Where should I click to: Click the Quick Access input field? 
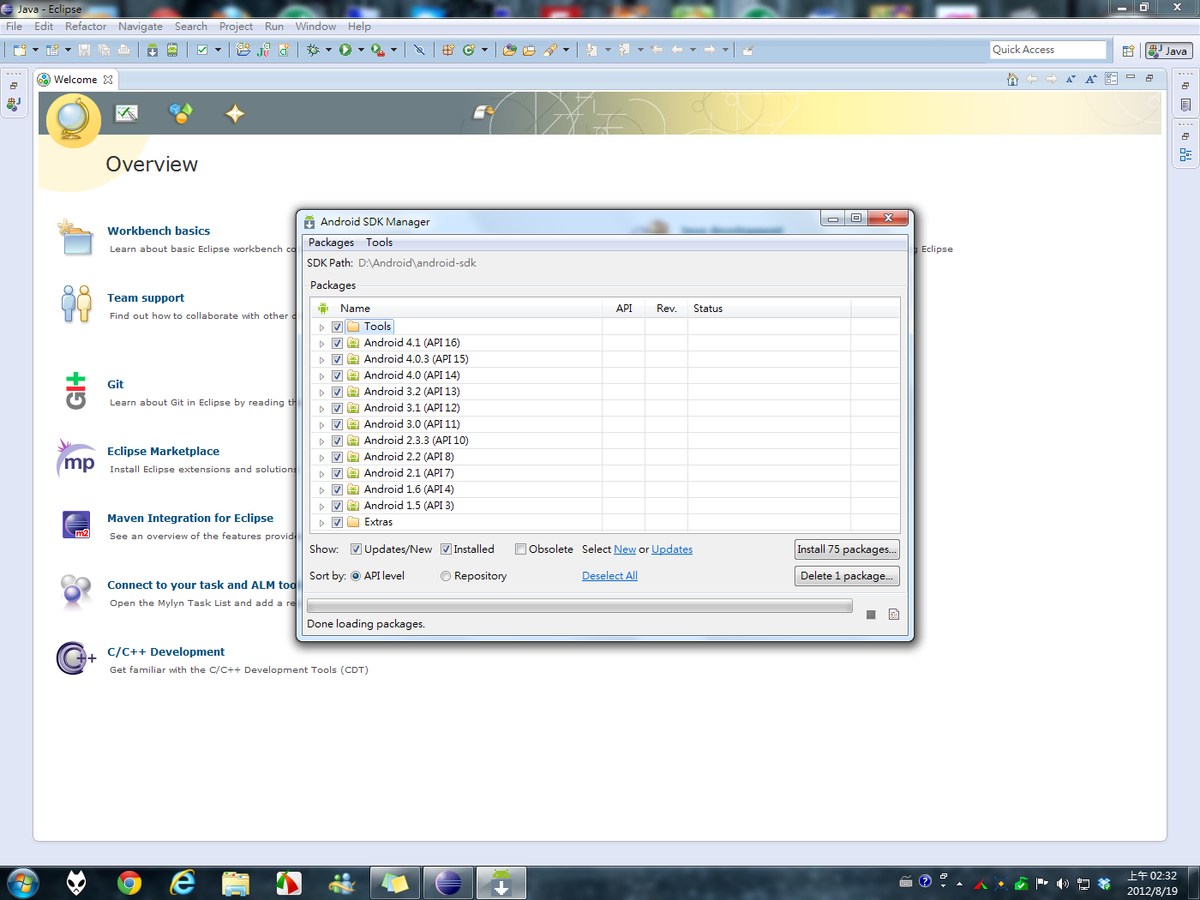(x=1048, y=50)
